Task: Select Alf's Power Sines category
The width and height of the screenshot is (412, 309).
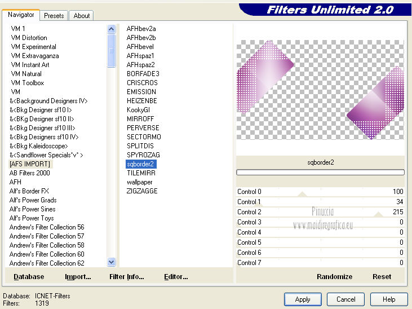Action: [x=32, y=209]
